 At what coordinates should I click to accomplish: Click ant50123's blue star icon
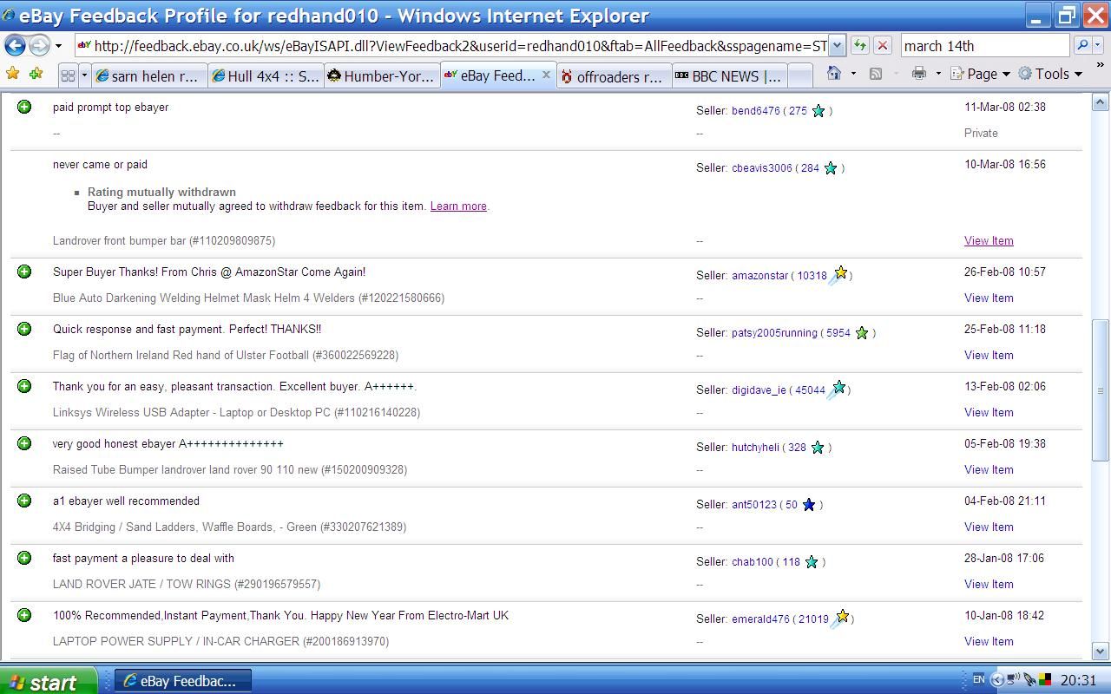809,505
